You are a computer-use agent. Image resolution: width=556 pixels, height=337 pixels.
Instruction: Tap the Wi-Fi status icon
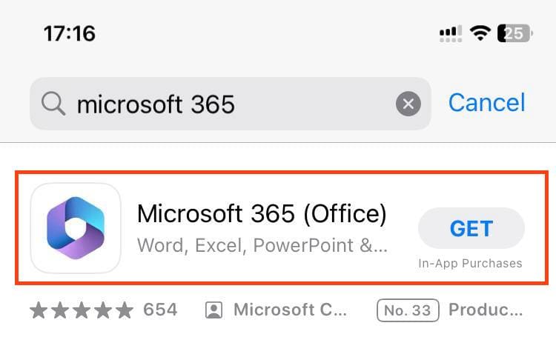point(481,33)
